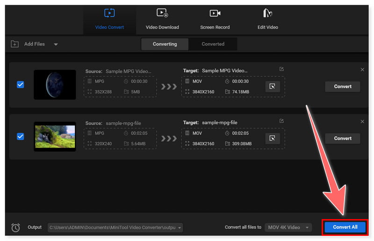Click the Add Files icon

click(x=14, y=44)
